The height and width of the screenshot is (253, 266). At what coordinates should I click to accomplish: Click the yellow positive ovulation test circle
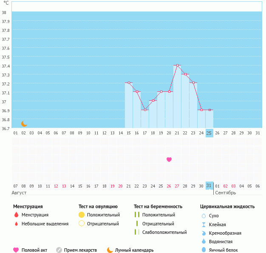[x=82, y=215]
